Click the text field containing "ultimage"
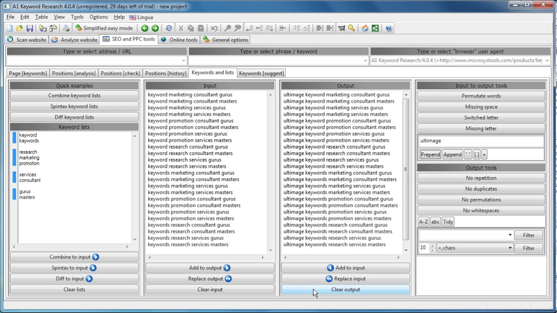The width and height of the screenshot is (557, 313). (481, 141)
